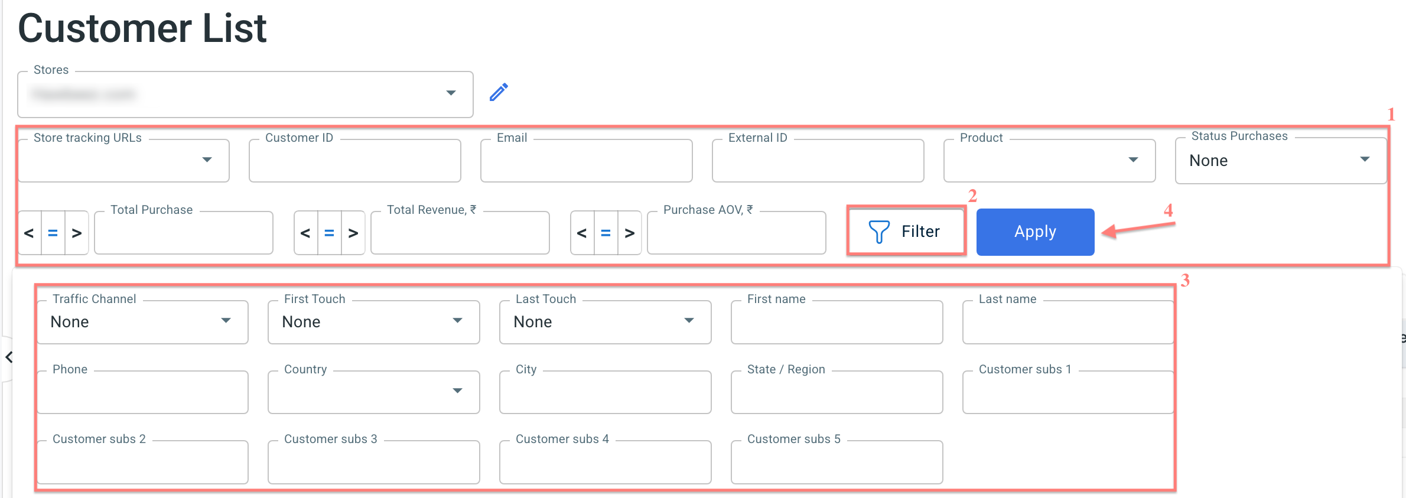The width and height of the screenshot is (1406, 498).
Task: Select greater-than operator for Total Revenue
Action: click(353, 233)
